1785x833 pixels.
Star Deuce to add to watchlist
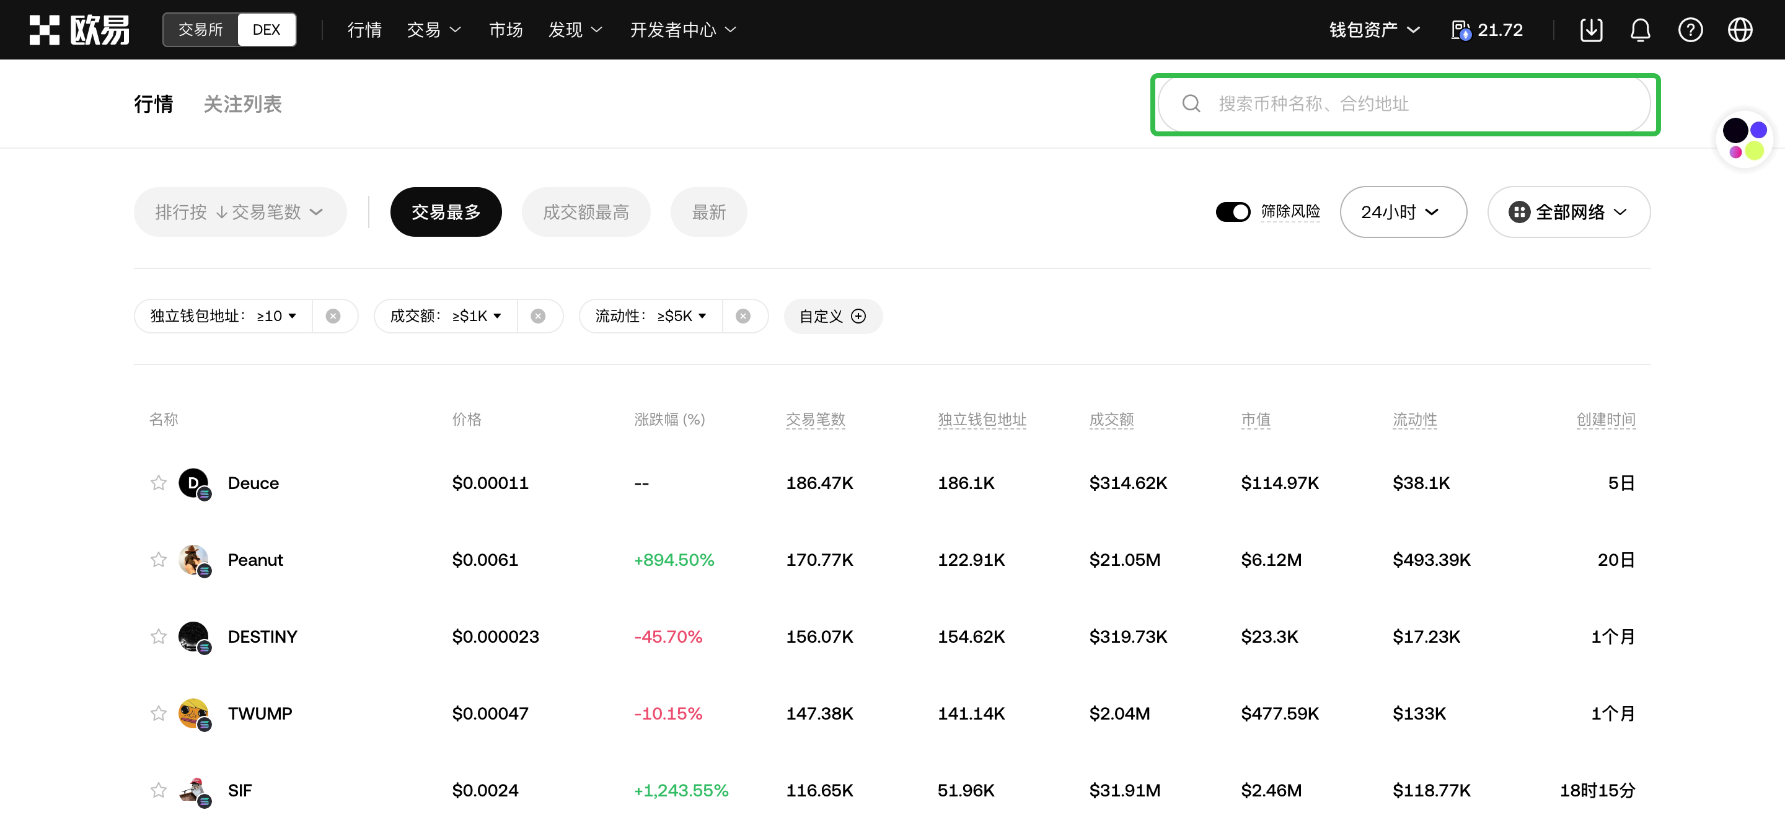point(159,482)
